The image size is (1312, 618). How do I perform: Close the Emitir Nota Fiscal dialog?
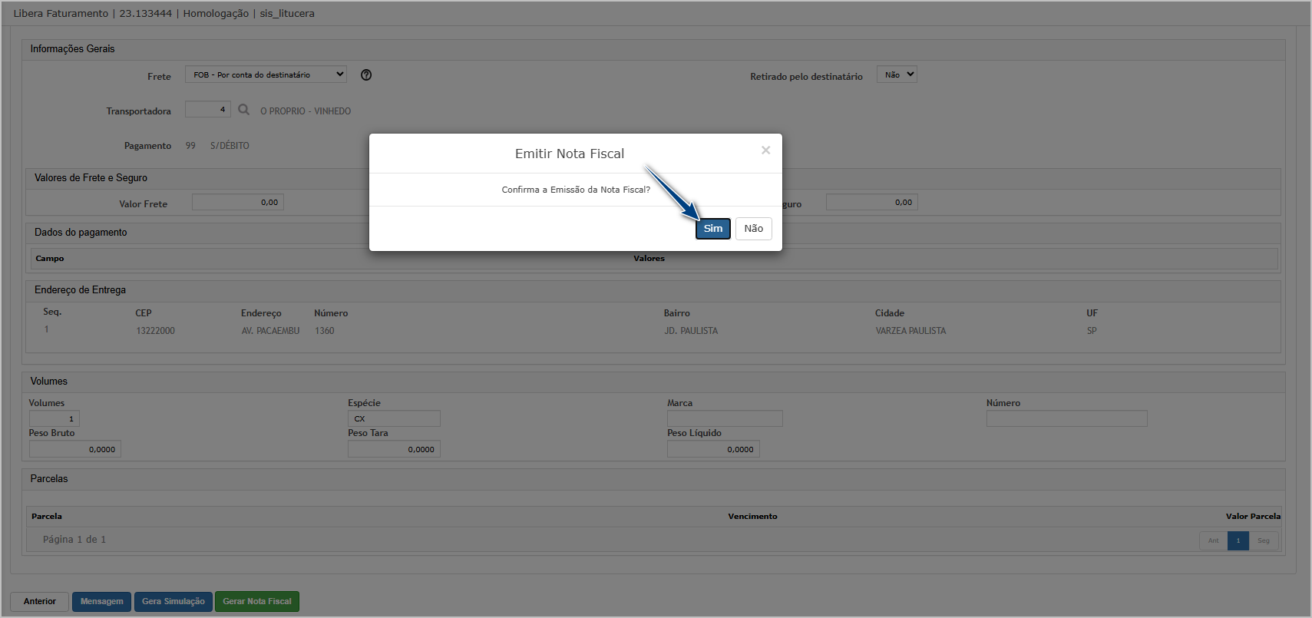tap(765, 150)
